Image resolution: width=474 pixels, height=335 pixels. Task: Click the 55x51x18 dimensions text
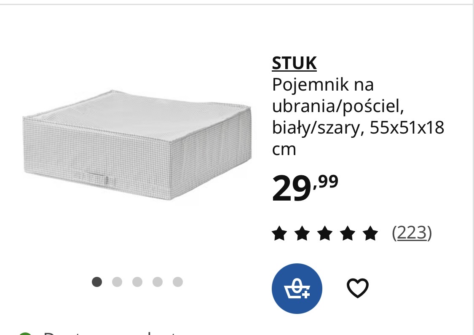[x=407, y=128]
